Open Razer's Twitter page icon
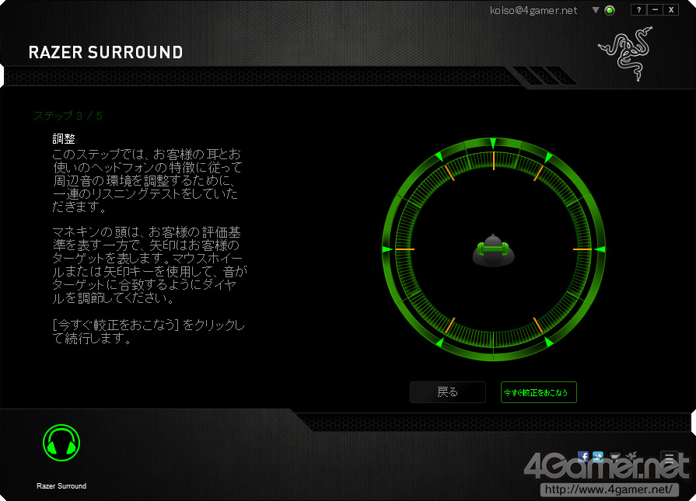Screen dimensions: 696x501 tap(598, 457)
